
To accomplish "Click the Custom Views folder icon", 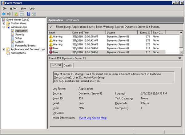I will 8,23.
